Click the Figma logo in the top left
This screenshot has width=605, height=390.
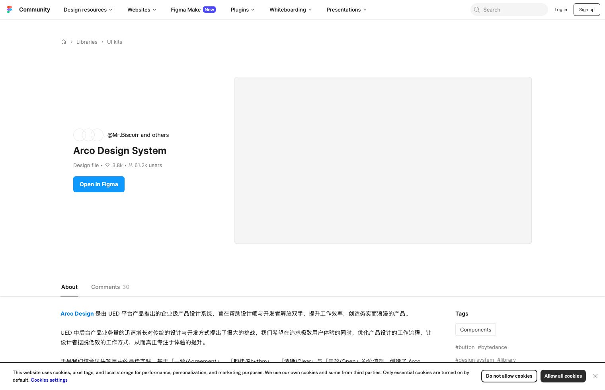click(10, 10)
